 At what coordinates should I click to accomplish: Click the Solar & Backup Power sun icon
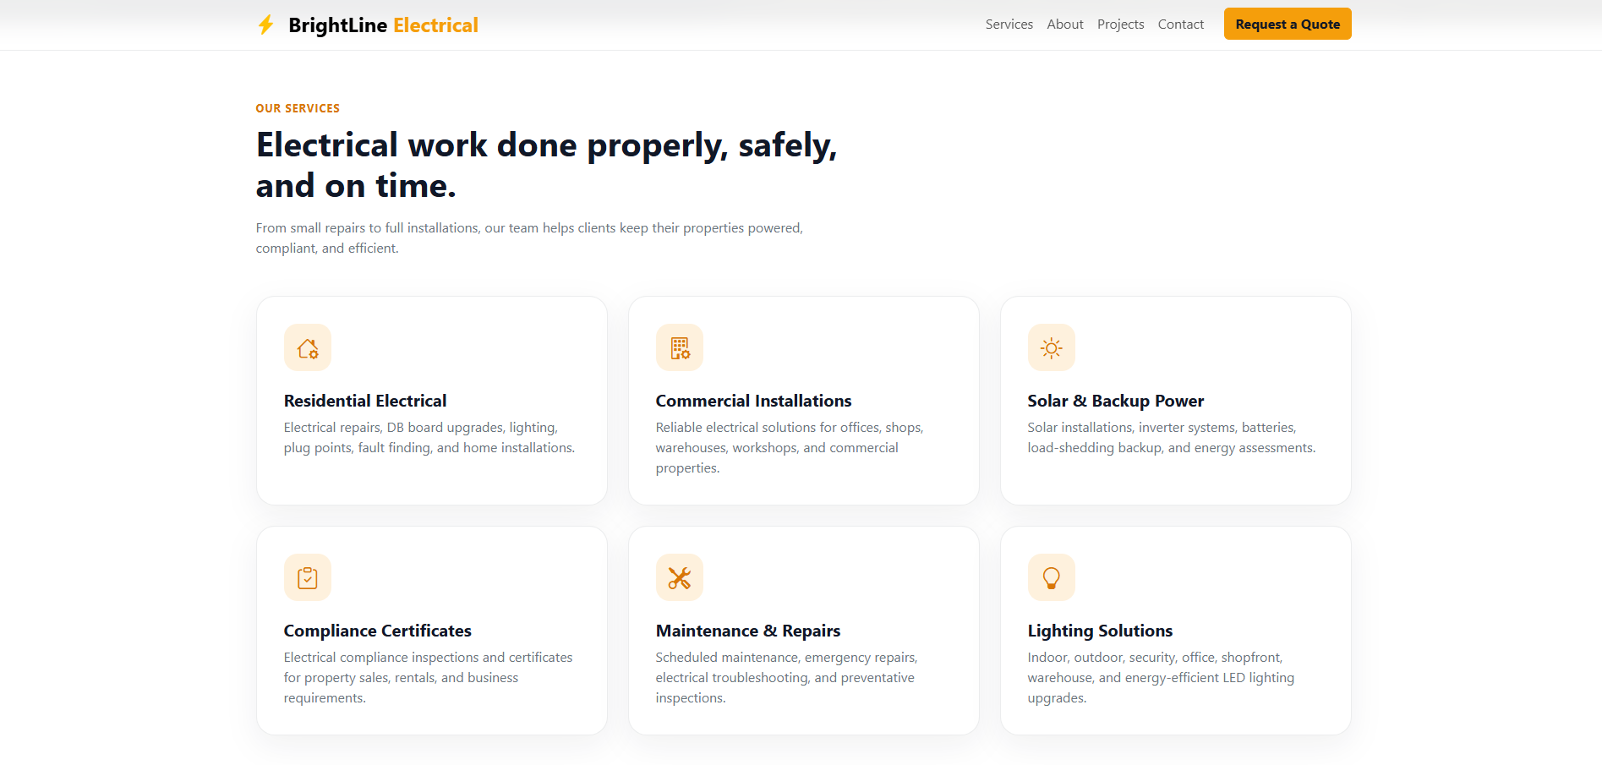(x=1052, y=347)
